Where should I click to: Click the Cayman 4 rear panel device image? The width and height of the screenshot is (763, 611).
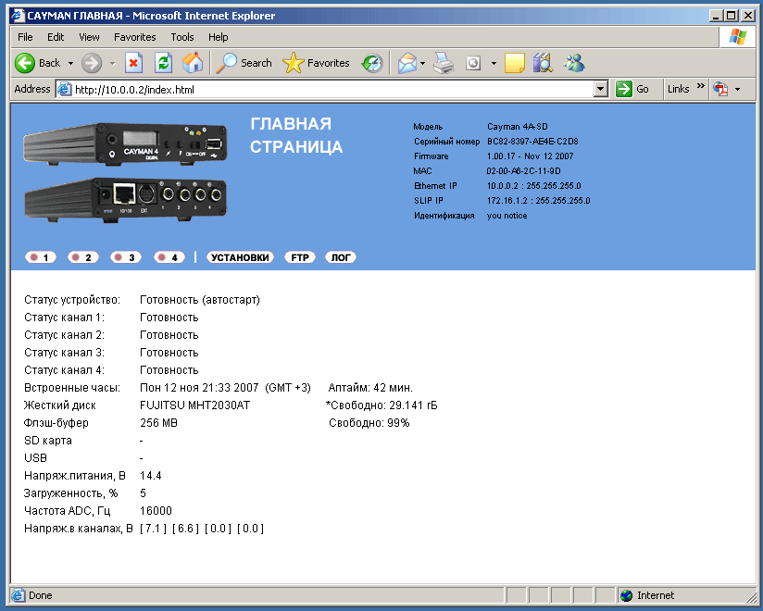[x=126, y=199]
